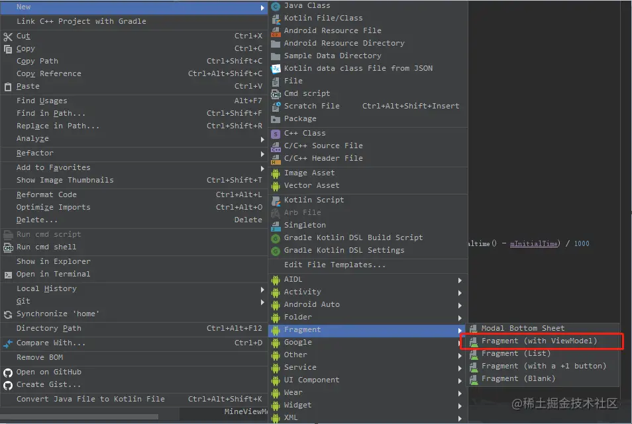Click the Java Class icon
This screenshot has height=424, width=632.
(276, 6)
